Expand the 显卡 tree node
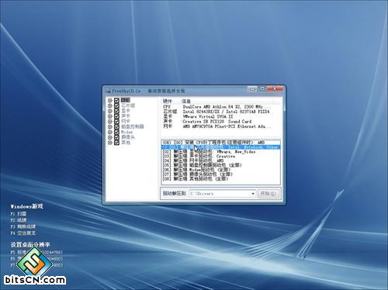Screen dimensions: 388x290 click(110, 111)
